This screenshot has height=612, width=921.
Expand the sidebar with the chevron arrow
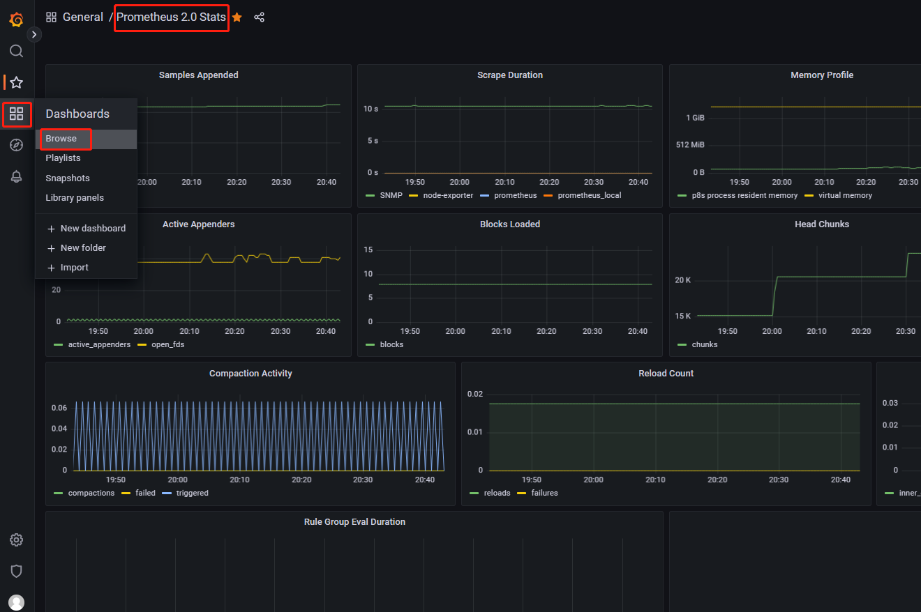34,34
